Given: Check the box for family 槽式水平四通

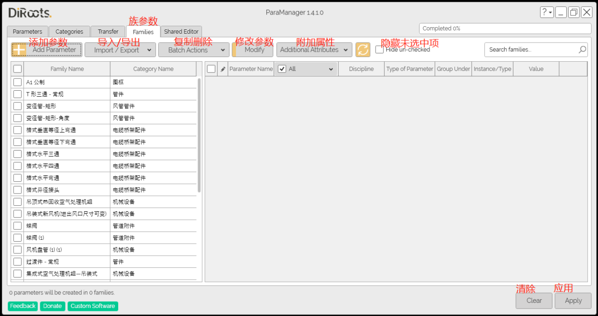Looking at the screenshot, I should tap(17, 166).
